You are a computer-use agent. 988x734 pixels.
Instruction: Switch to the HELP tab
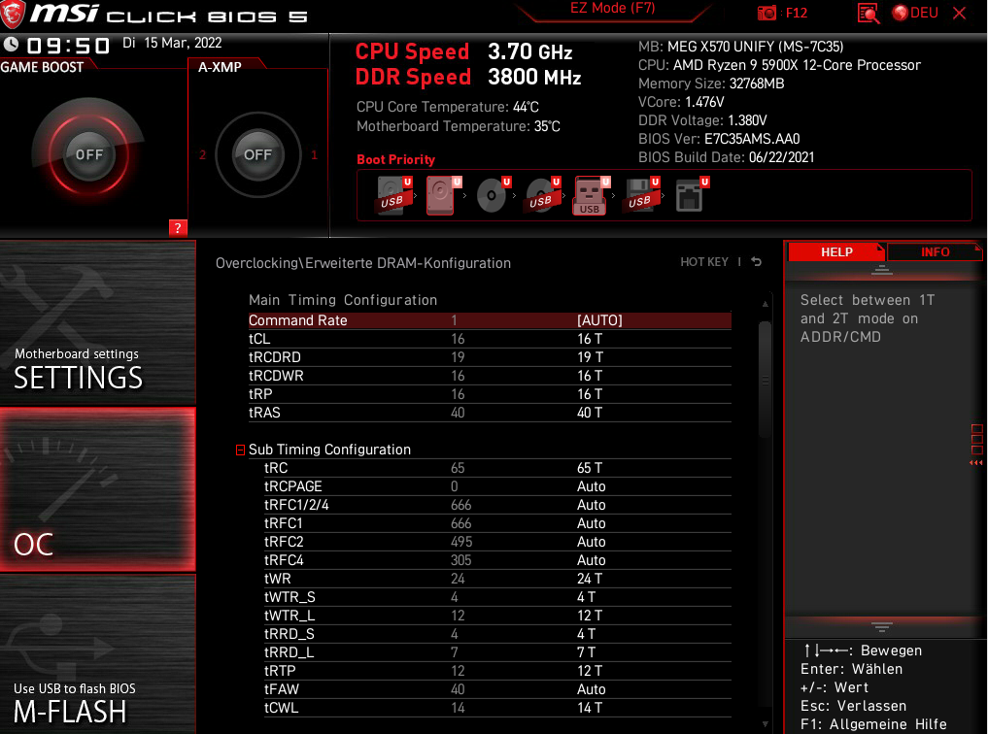[836, 251]
